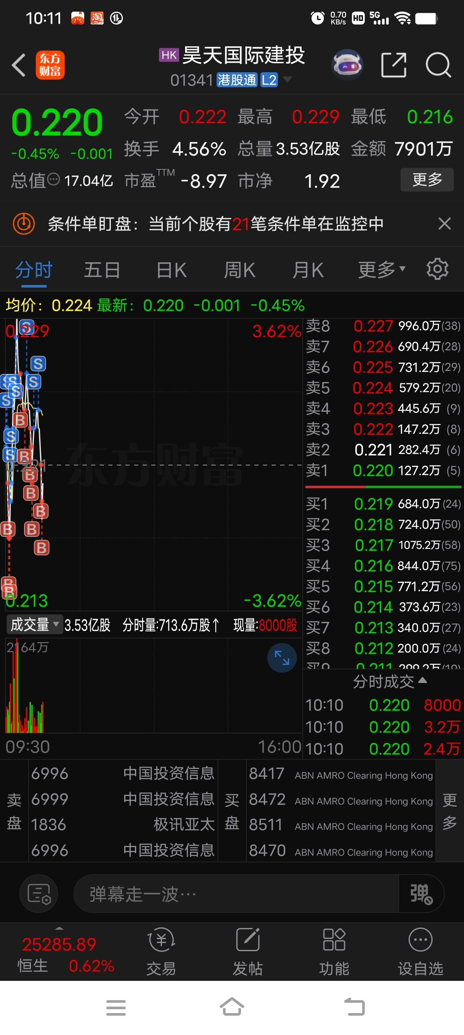Tap the L2 level badge

pos(269,80)
